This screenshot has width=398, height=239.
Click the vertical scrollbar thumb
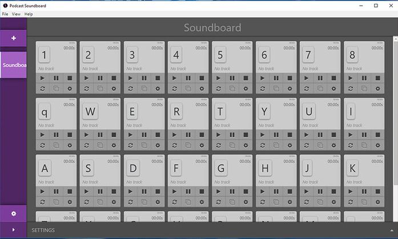click(396, 113)
